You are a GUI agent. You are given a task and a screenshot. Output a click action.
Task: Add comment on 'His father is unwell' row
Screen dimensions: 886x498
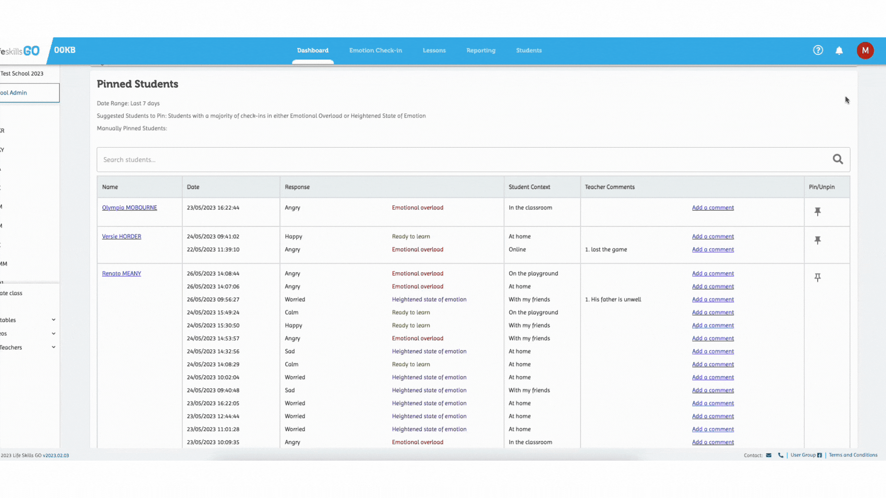[x=712, y=299]
